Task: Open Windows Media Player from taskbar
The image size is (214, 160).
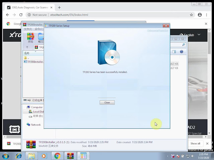Action: [x=44, y=156]
